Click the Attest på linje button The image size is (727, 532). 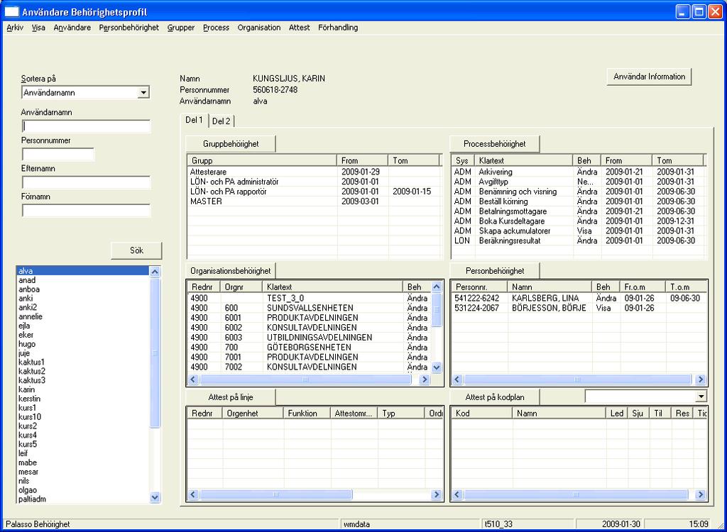coord(231,397)
